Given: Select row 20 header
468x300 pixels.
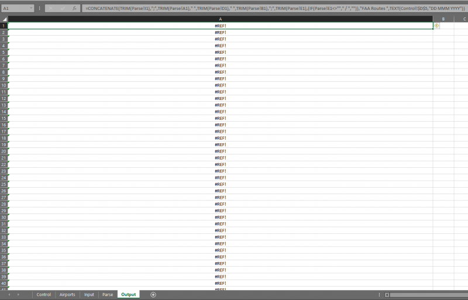Looking at the screenshot, I should pos(4,151).
